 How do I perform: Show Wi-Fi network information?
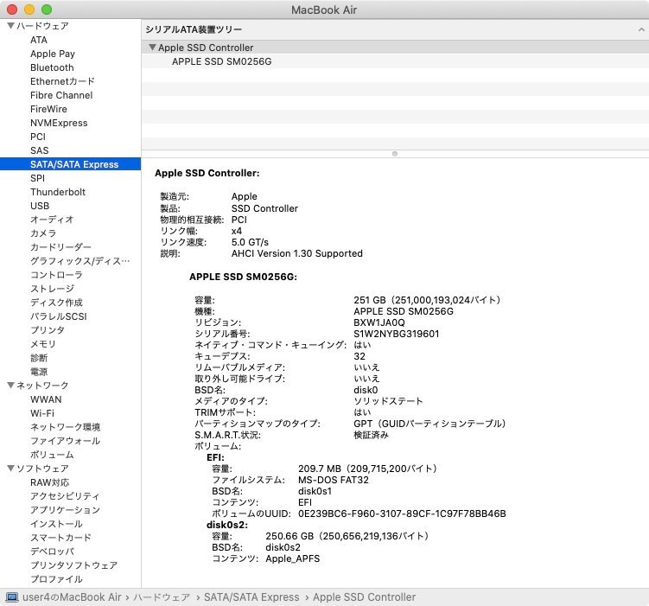(x=42, y=413)
